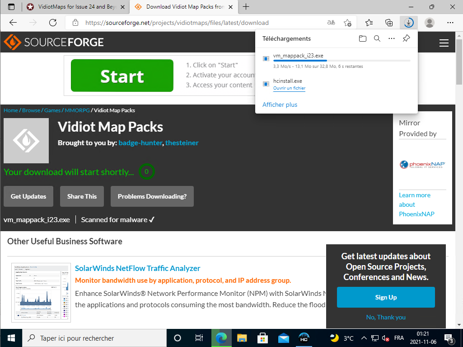This screenshot has height=347, width=463.
Task: Click Ouvrir un fichier under hcinstall.exe
Action: point(289,88)
